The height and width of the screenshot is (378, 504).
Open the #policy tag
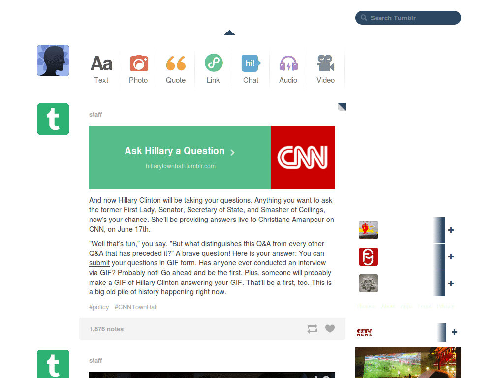coord(99,307)
